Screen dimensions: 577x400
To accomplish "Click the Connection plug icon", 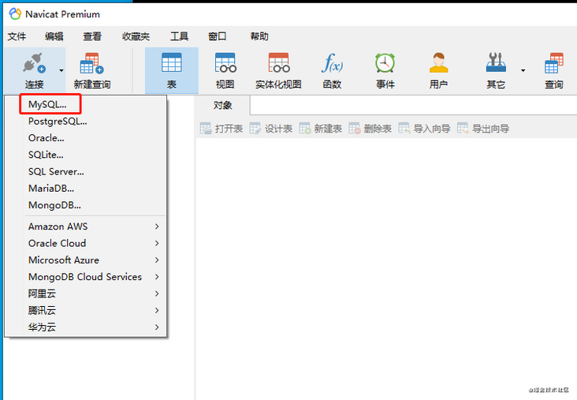I will pyautogui.click(x=34, y=63).
